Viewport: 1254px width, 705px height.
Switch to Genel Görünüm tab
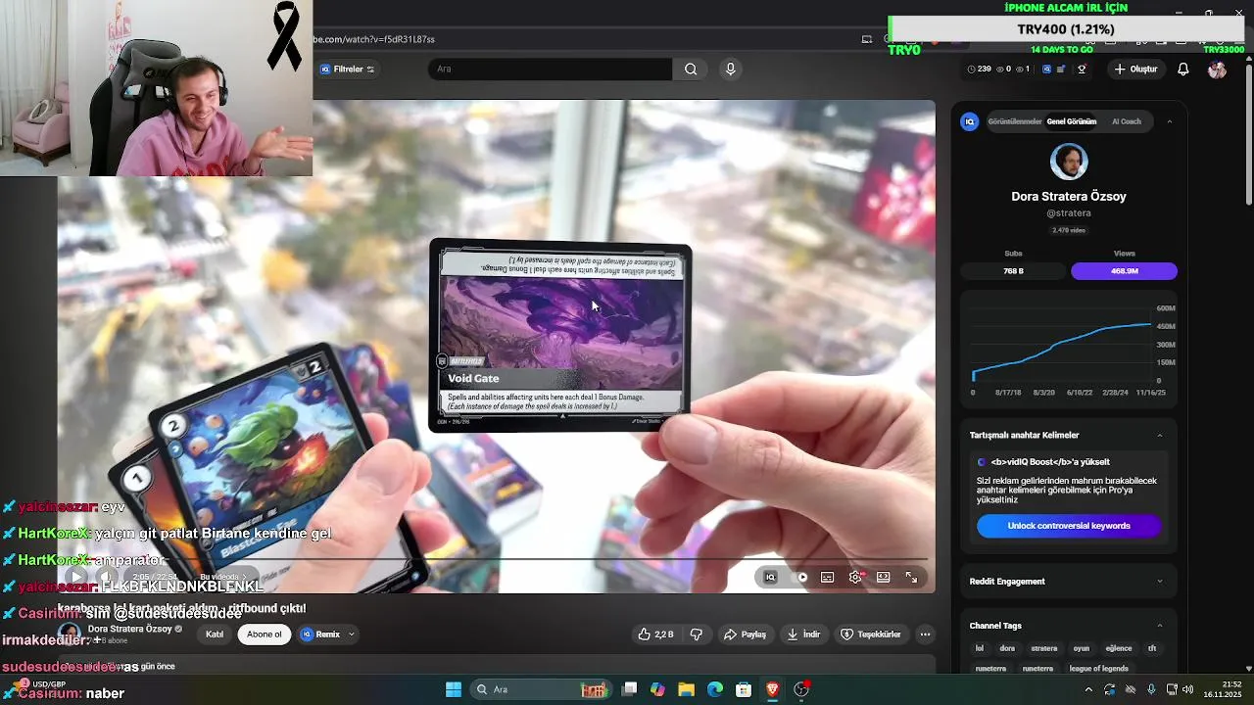pyautogui.click(x=1071, y=122)
